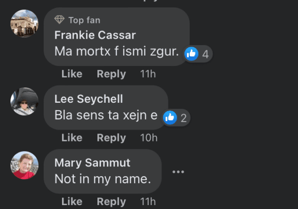Image resolution: width=298 pixels, height=209 pixels.
Task: Reply to Lee Seychell's comment
Action: (111, 138)
